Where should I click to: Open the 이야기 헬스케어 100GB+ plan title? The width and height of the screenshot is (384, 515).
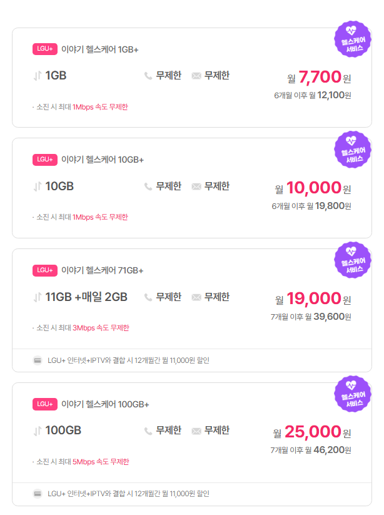(x=105, y=404)
